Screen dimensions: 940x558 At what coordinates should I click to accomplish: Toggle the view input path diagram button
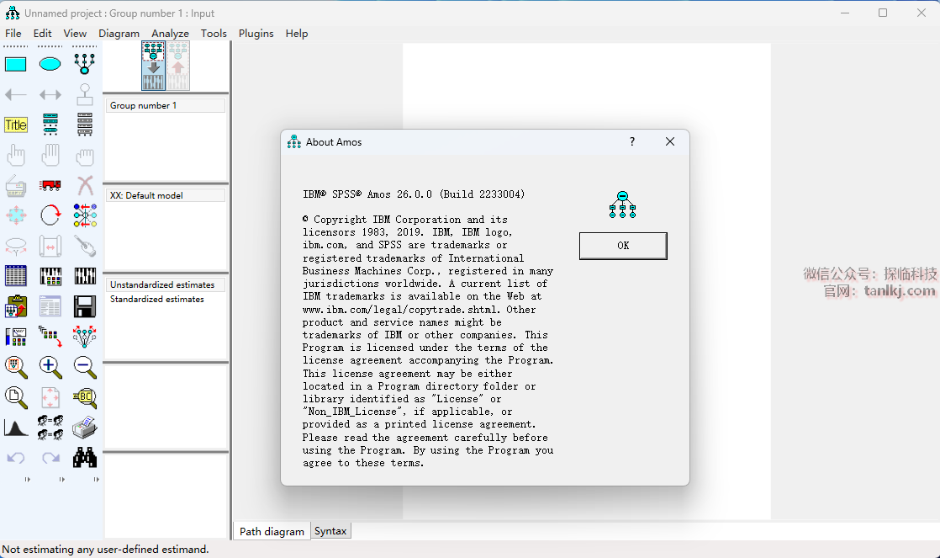coord(153,66)
